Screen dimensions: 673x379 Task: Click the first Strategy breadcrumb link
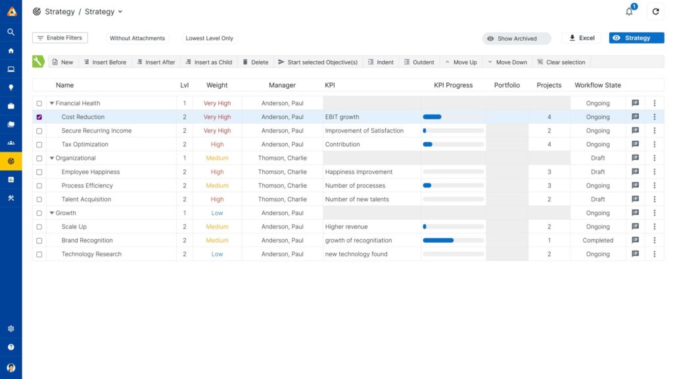tap(60, 12)
